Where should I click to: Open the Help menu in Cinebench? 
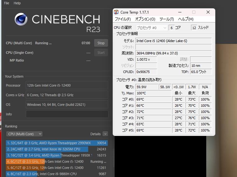(x=17, y=3)
